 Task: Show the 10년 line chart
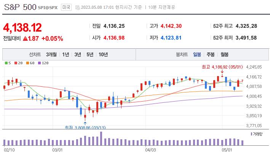(x=103, y=54)
